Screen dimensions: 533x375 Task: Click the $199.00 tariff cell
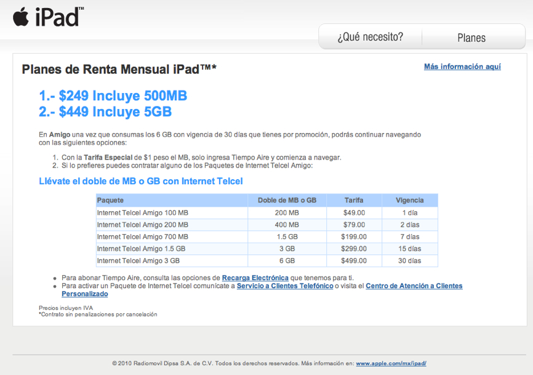(354, 236)
